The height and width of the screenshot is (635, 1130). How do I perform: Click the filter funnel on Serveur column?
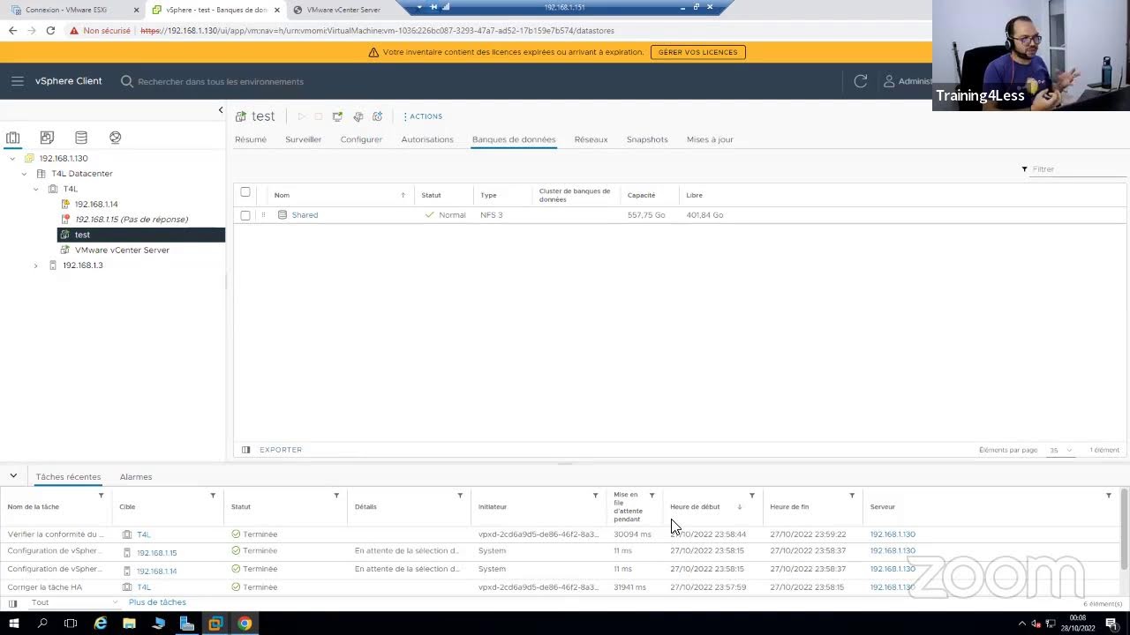coord(1109,496)
